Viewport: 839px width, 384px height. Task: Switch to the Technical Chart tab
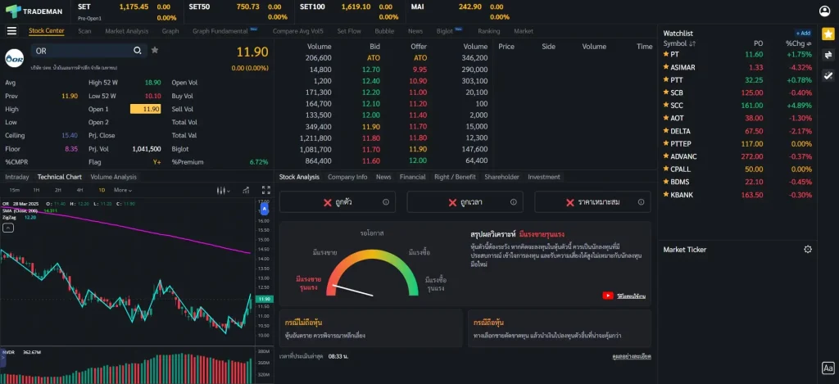pos(59,177)
